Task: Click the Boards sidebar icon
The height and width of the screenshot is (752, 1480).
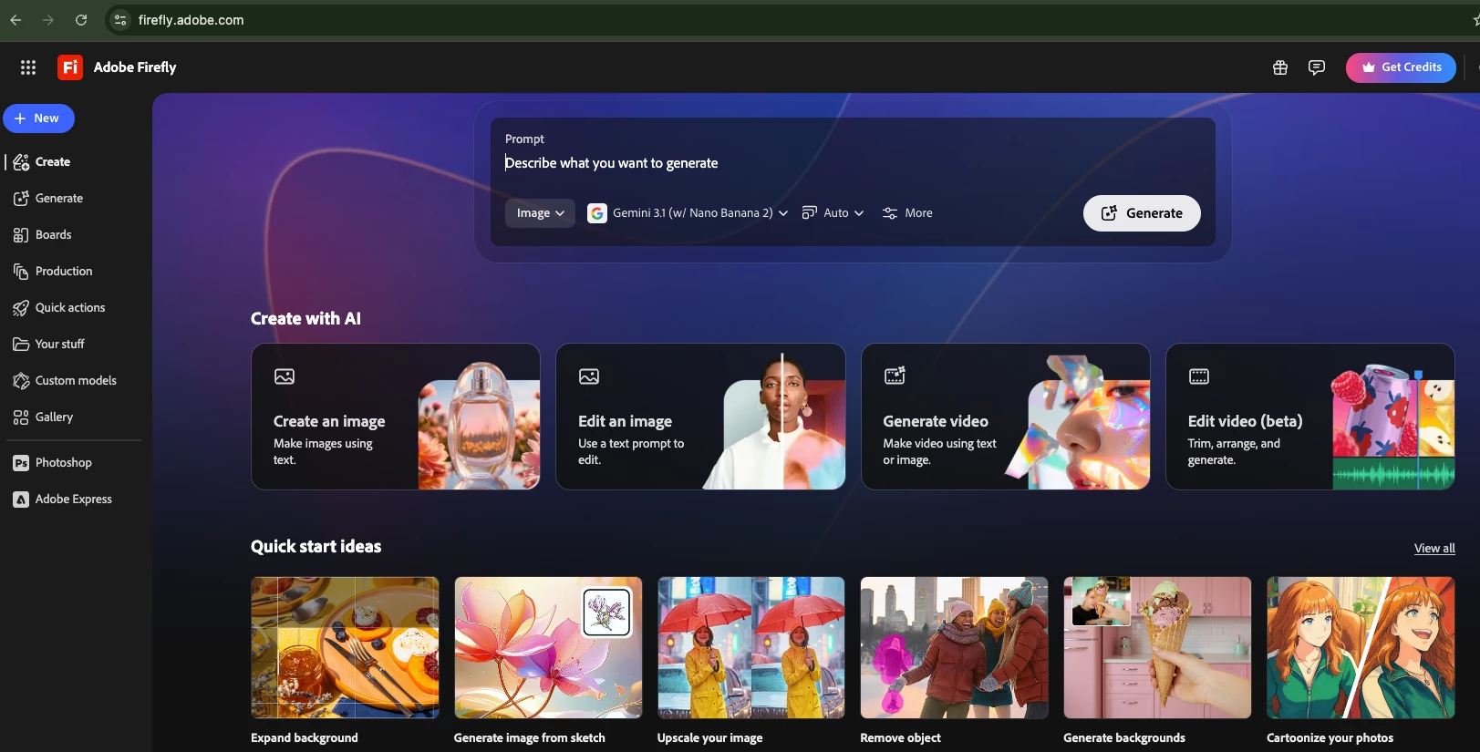Action: pos(21,235)
